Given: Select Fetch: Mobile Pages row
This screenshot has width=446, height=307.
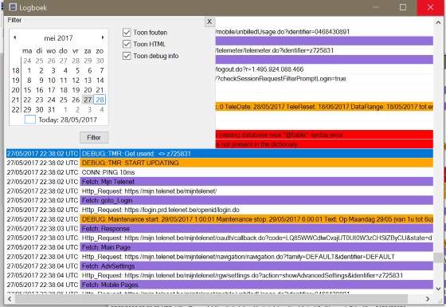Looking at the screenshot, I should coord(220,285).
